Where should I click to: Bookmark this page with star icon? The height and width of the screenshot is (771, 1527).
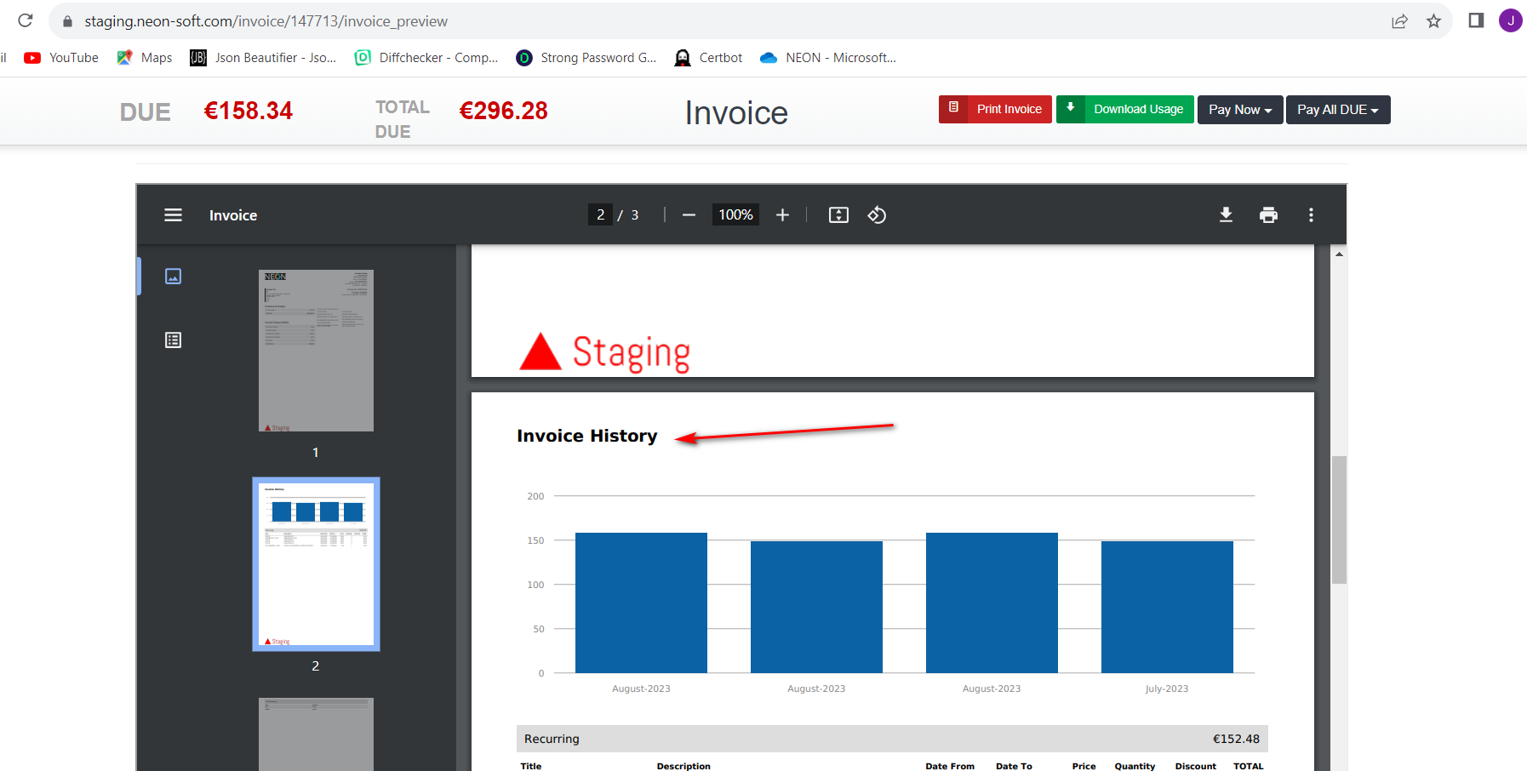point(1433,21)
